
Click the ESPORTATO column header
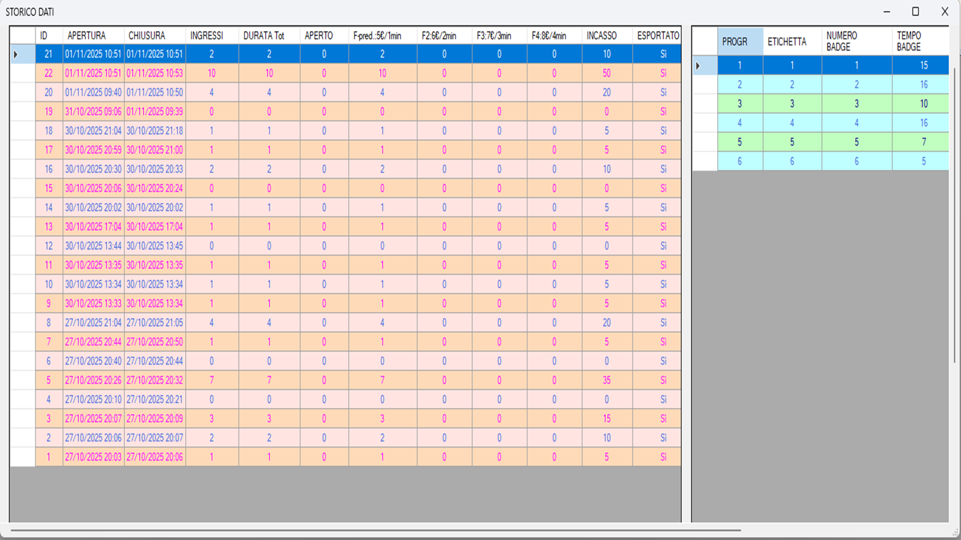tap(658, 35)
